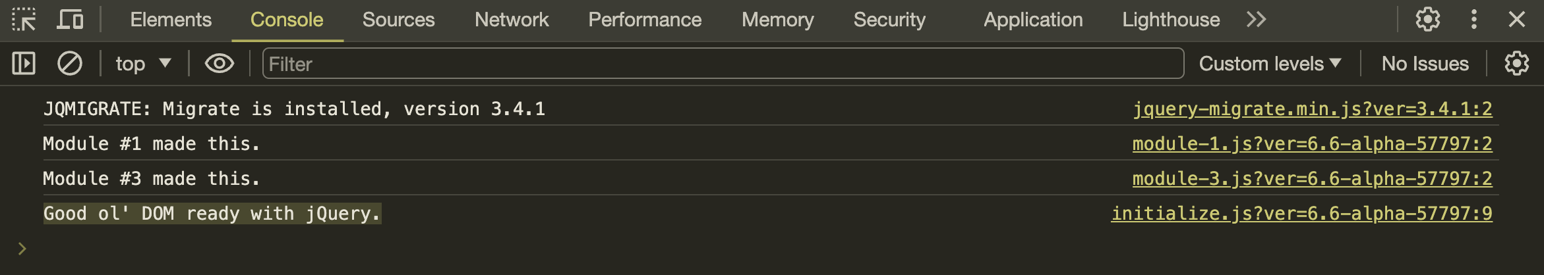
Task: Switch to the Network tab
Action: tap(512, 20)
